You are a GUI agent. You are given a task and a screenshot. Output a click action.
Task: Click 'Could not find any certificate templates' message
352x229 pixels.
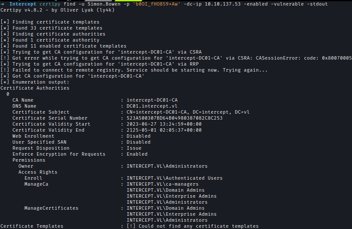pos(198,226)
